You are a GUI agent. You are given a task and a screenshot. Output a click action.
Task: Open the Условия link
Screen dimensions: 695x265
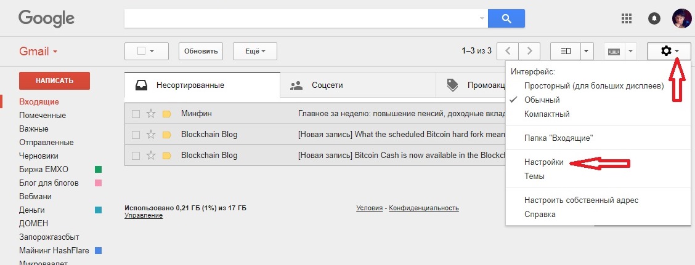pos(369,208)
